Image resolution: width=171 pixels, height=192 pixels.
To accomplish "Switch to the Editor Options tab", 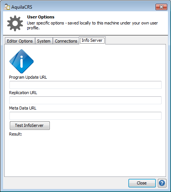I will point(20,41).
